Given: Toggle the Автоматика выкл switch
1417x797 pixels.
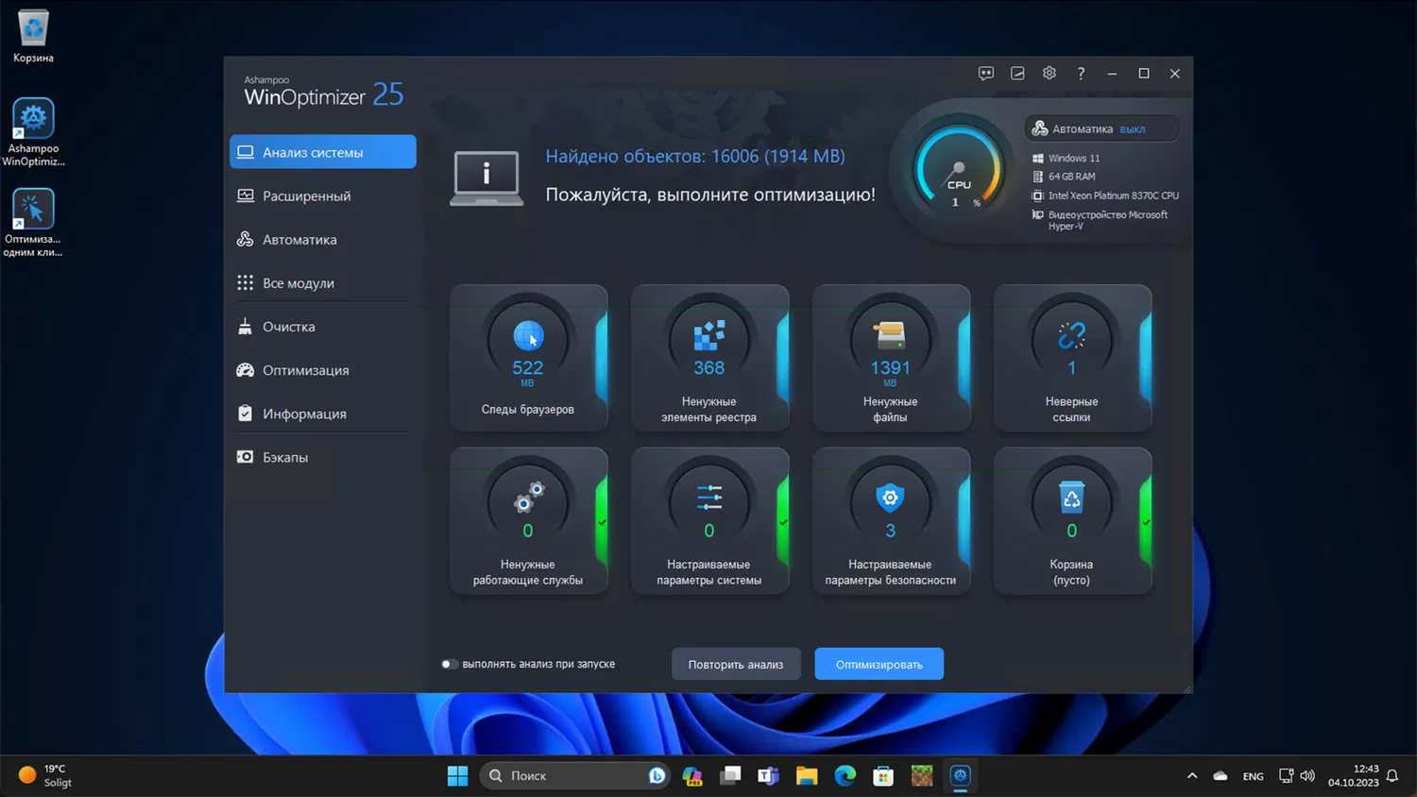Looking at the screenshot, I should click(1101, 129).
